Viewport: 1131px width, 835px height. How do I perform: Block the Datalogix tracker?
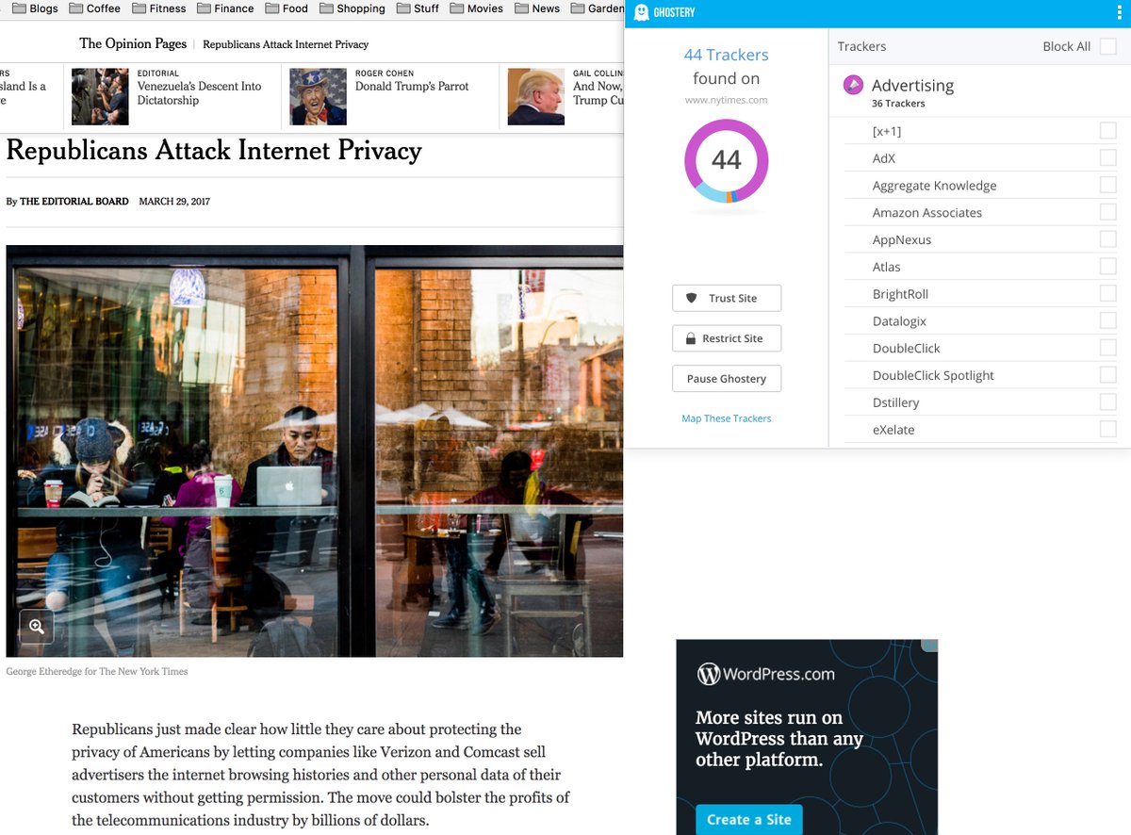(x=1108, y=320)
